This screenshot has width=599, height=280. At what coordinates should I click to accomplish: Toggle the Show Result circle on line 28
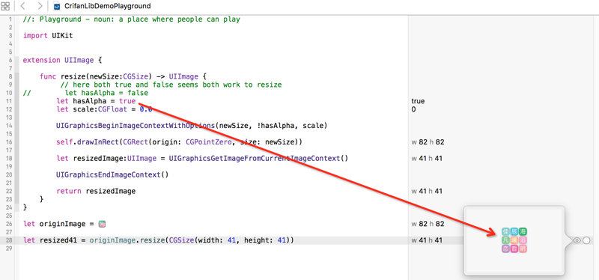pos(586,240)
